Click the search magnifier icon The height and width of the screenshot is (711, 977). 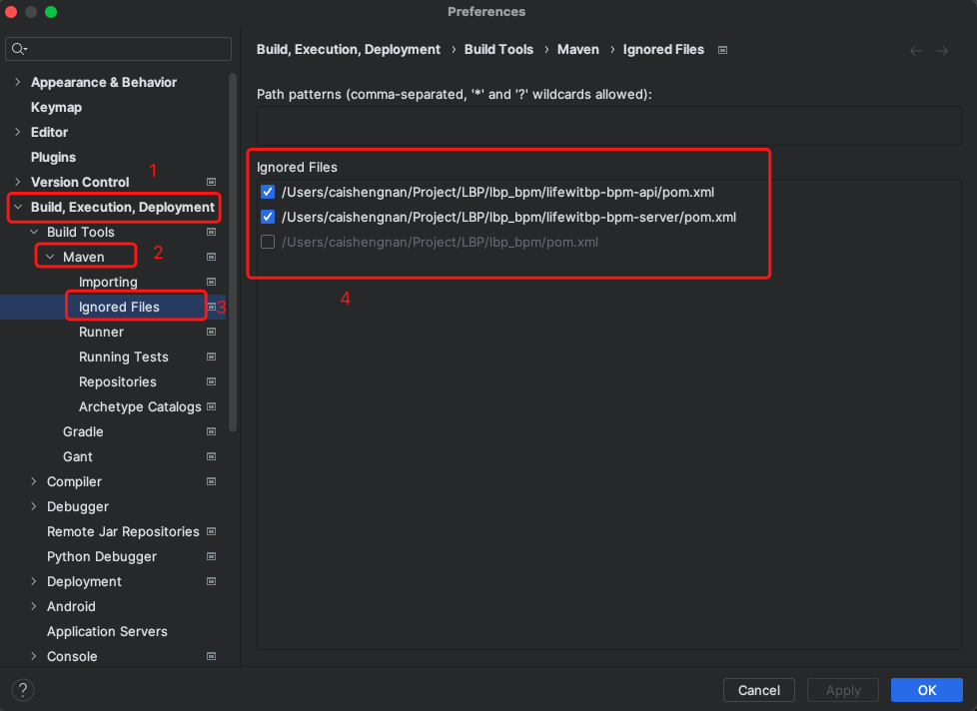point(19,49)
